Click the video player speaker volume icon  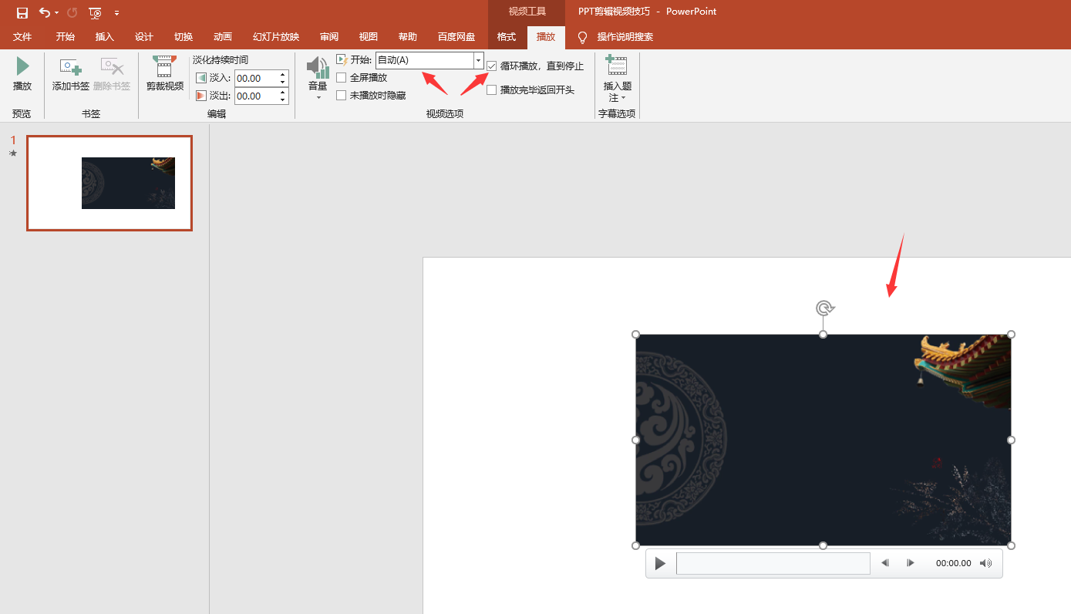985,563
